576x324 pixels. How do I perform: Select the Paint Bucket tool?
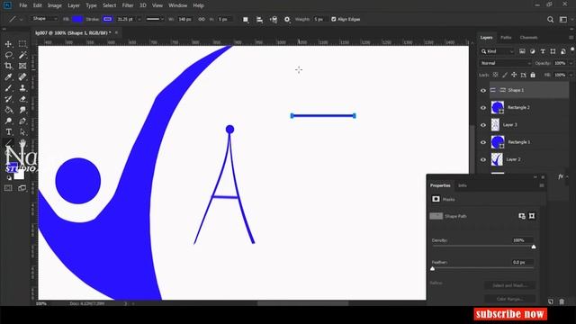coord(8,110)
